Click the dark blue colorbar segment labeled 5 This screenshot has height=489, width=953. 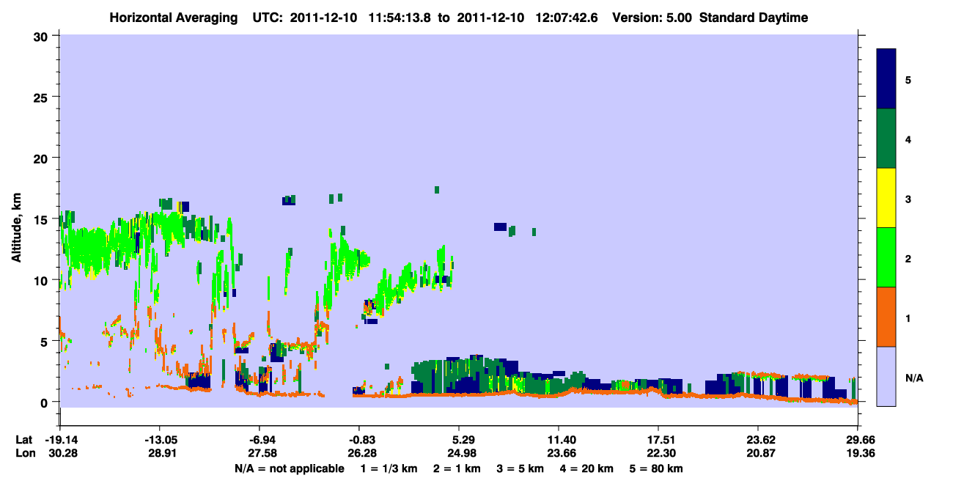pos(886,79)
